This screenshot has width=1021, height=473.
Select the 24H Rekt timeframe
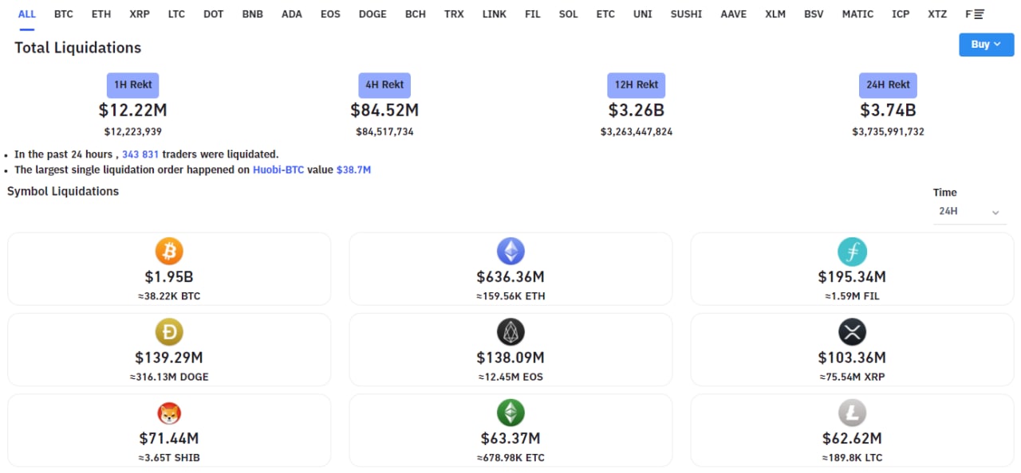pos(888,85)
